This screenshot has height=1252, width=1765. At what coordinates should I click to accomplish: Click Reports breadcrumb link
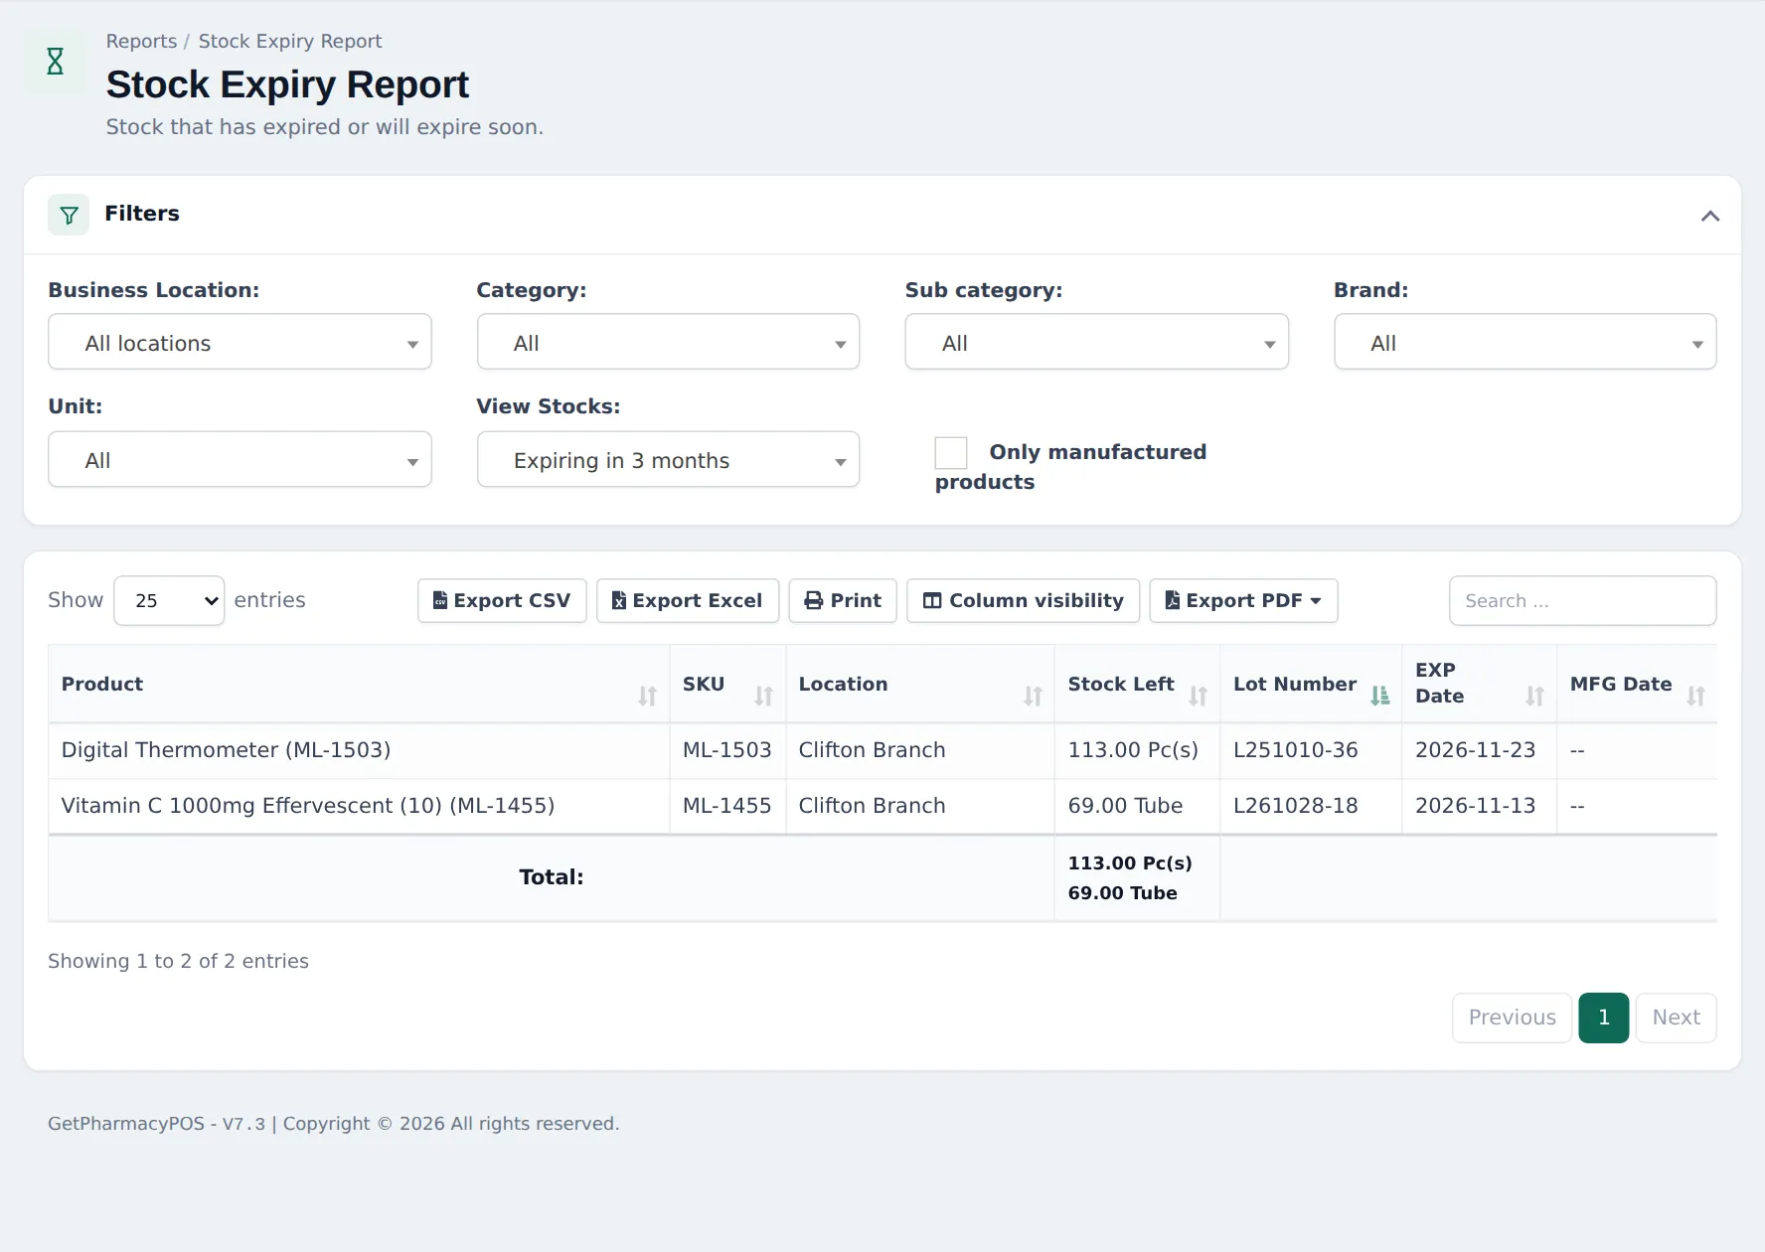141,41
